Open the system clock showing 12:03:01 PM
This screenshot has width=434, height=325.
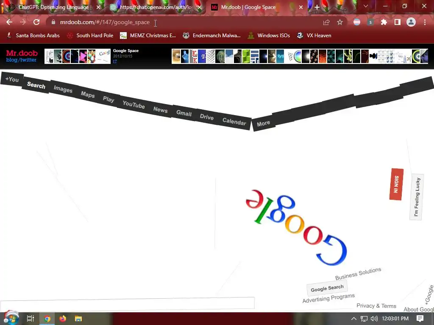[395, 319]
